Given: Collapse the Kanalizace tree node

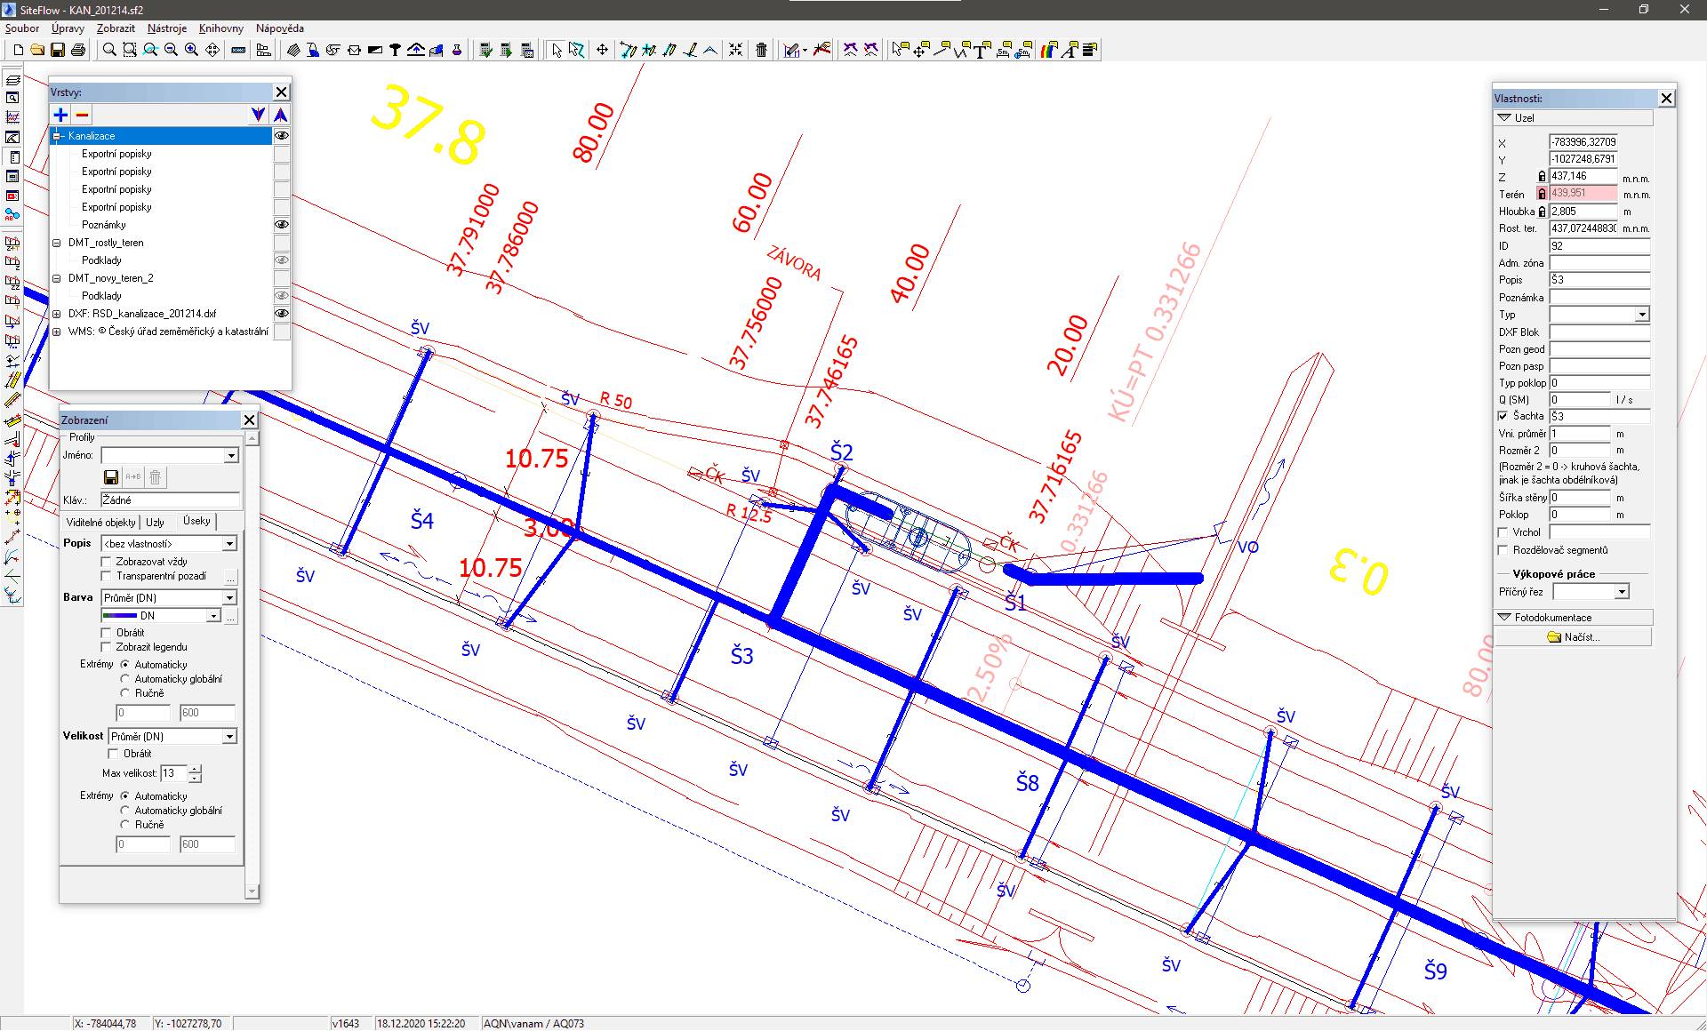Looking at the screenshot, I should 57,136.
